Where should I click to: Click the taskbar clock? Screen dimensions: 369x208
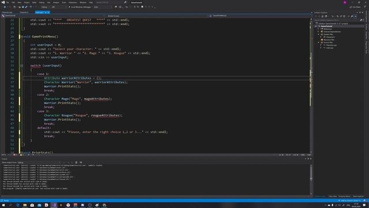click(356, 205)
